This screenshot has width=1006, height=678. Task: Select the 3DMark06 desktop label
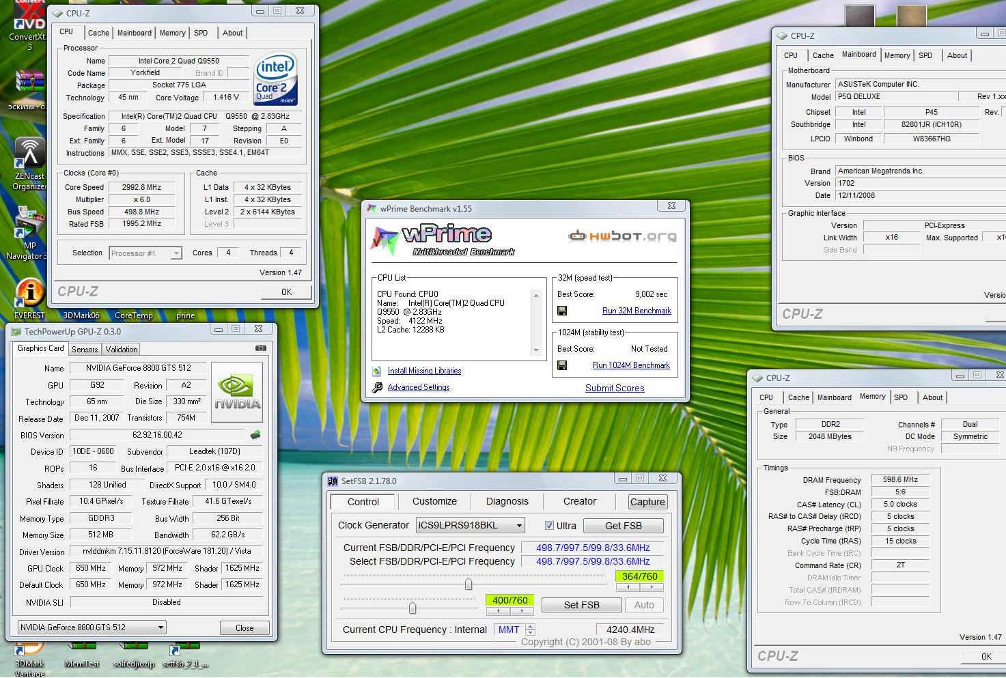[x=81, y=315]
